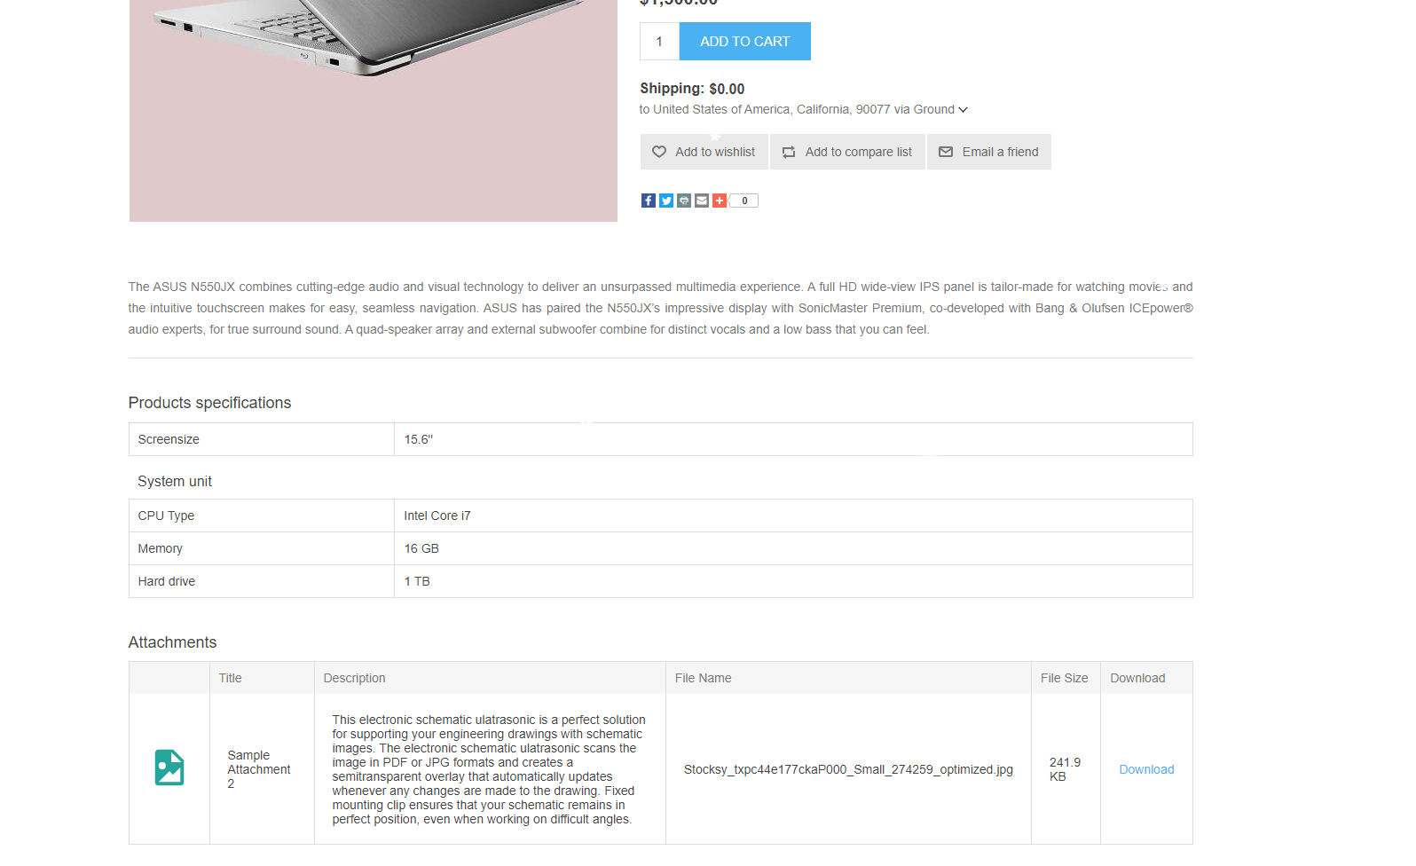Click the CPU Type label
Image resolution: width=1416 pixels, height=866 pixels.
pos(166,516)
